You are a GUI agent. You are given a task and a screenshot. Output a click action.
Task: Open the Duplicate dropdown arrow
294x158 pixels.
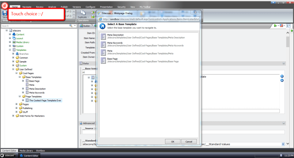click(88, 17)
